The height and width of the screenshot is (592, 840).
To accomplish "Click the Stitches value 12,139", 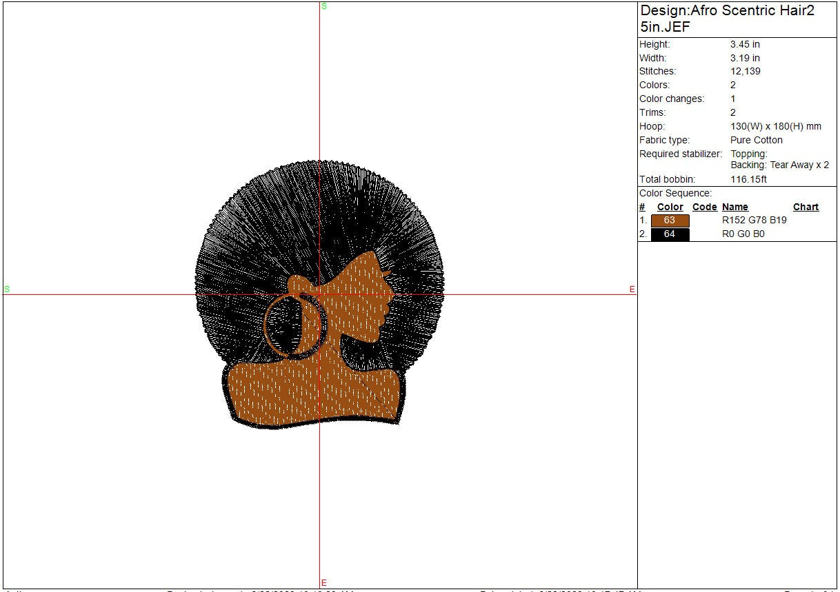I will point(746,72).
